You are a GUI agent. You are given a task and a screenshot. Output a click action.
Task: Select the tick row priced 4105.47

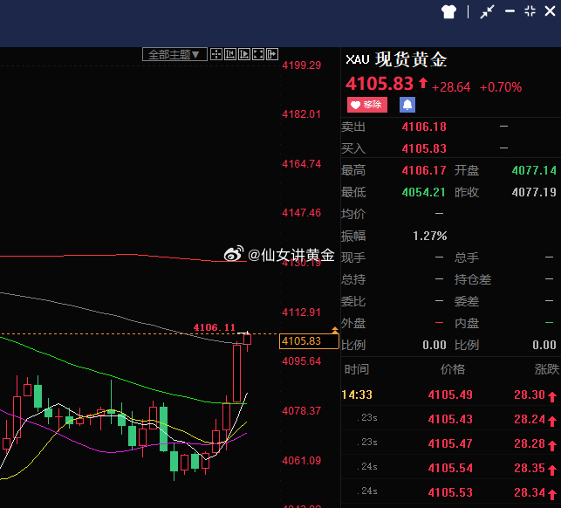[451, 443]
